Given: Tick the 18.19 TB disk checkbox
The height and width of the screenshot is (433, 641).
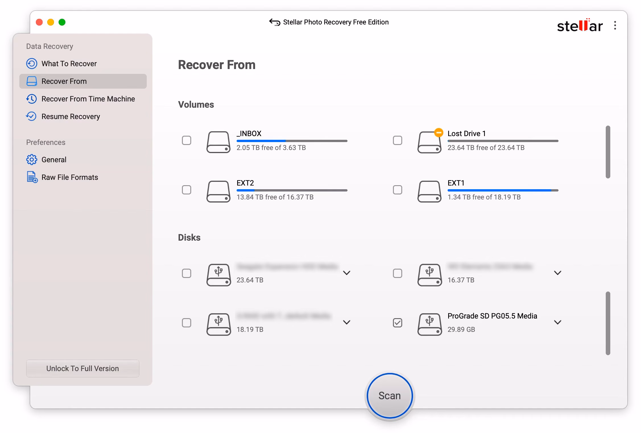Looking at the screenshot, I should pyautogui.click(x=187, y=323).
